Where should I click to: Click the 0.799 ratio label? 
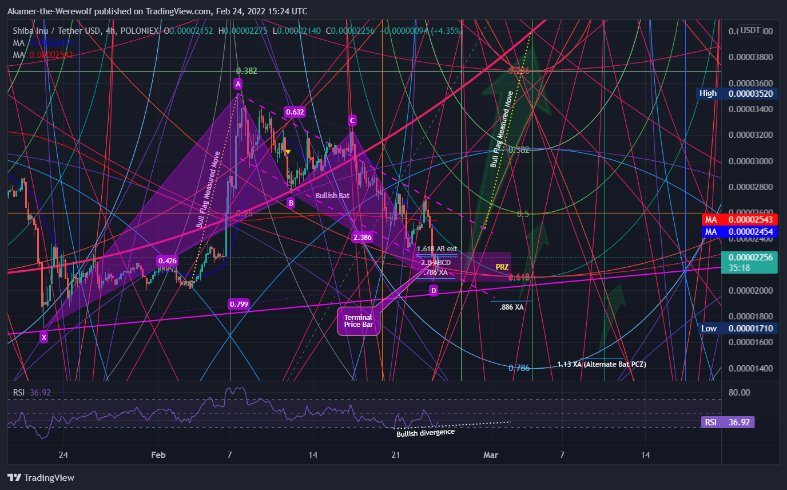point(238,304)
